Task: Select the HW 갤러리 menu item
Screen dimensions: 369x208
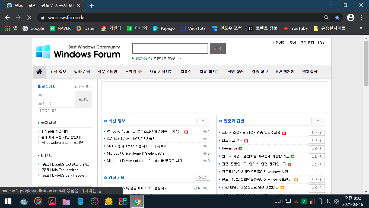Action: point(285,72)
